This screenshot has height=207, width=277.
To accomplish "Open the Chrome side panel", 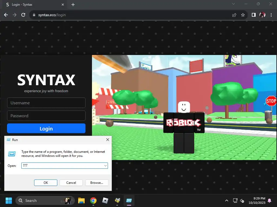I will [x=254, y=15].
